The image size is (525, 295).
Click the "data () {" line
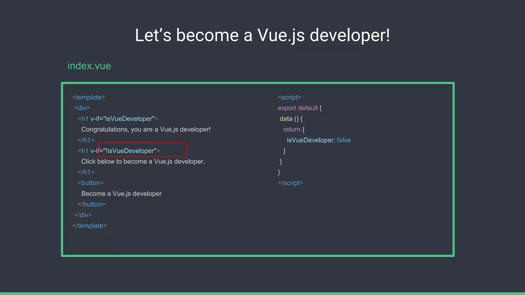(291, 119)
